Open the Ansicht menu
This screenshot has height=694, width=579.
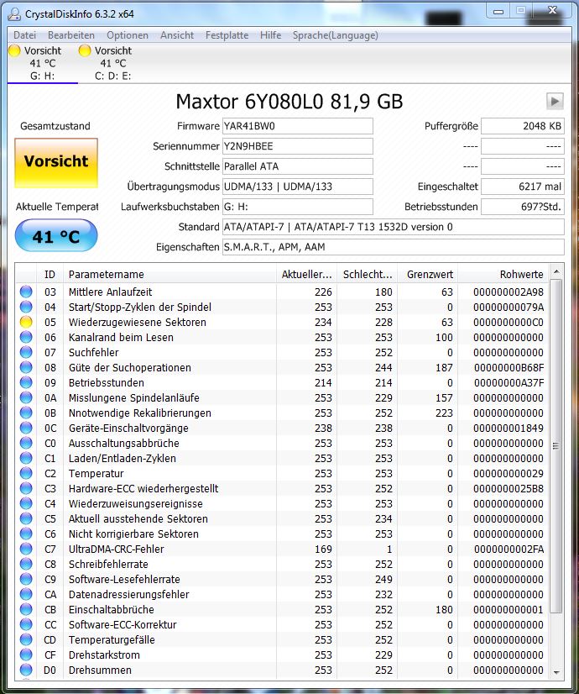coord(177,35)
